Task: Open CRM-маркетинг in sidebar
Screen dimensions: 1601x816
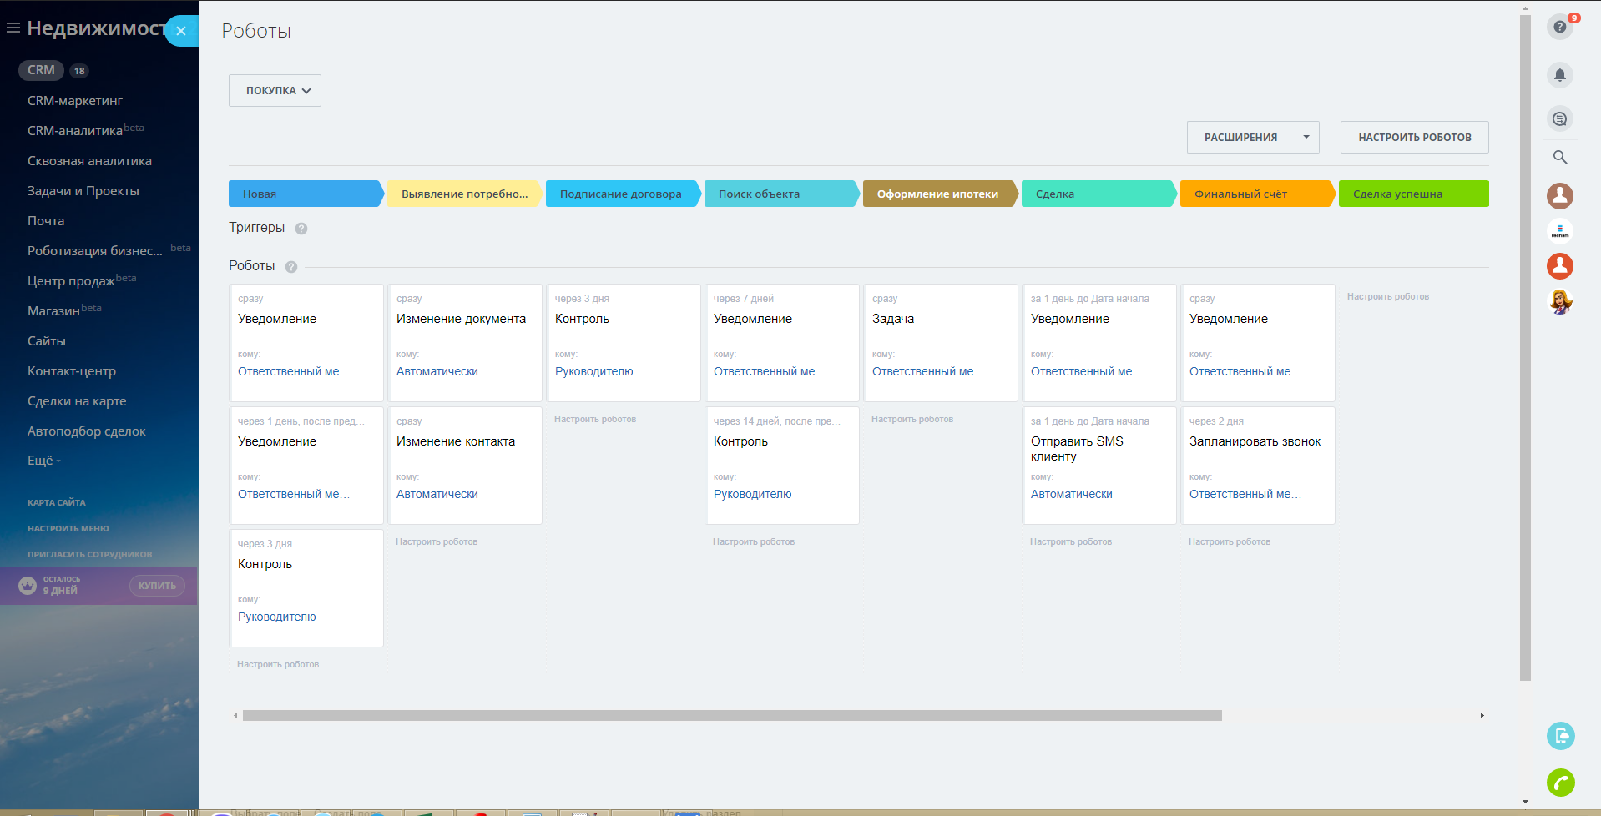Action: coord(75,101)
